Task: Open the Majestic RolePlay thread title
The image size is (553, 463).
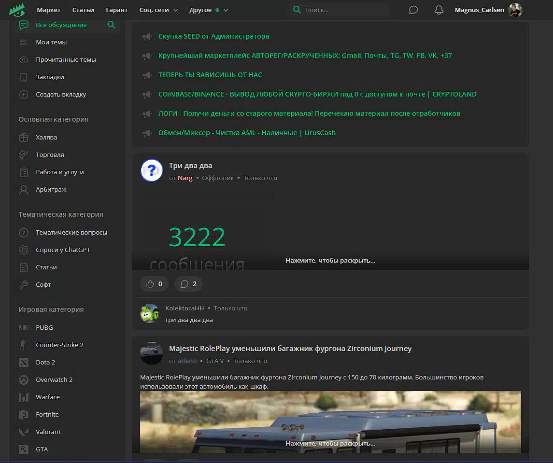Action: [290, 349]
